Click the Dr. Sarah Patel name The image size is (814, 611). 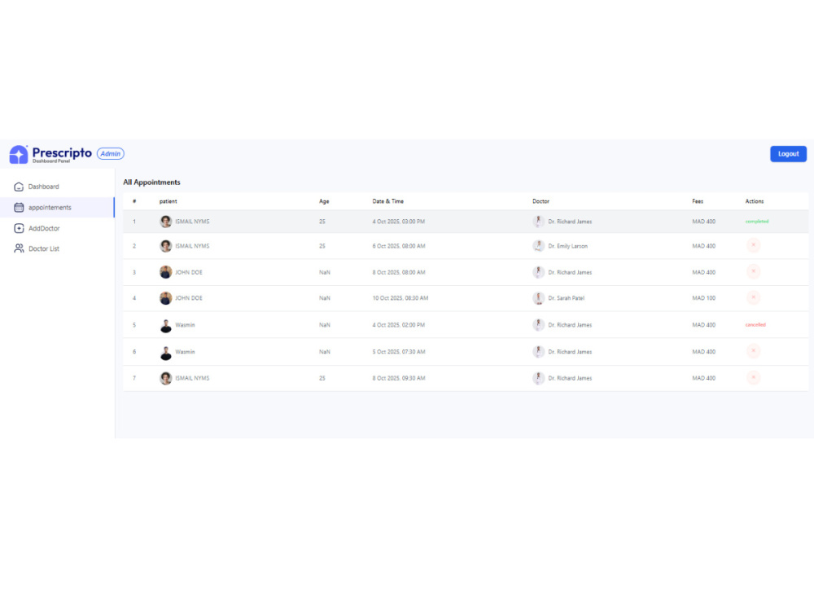(567, 298)
